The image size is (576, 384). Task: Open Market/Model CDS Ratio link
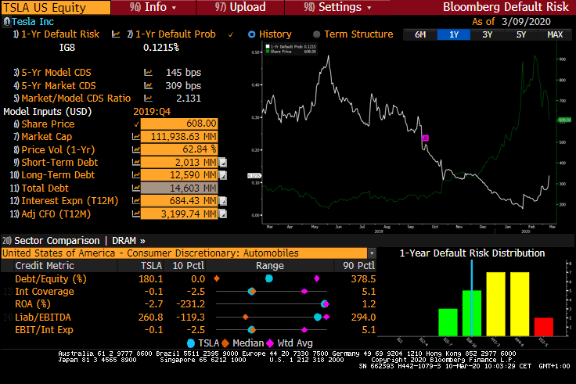pos(72,99)
